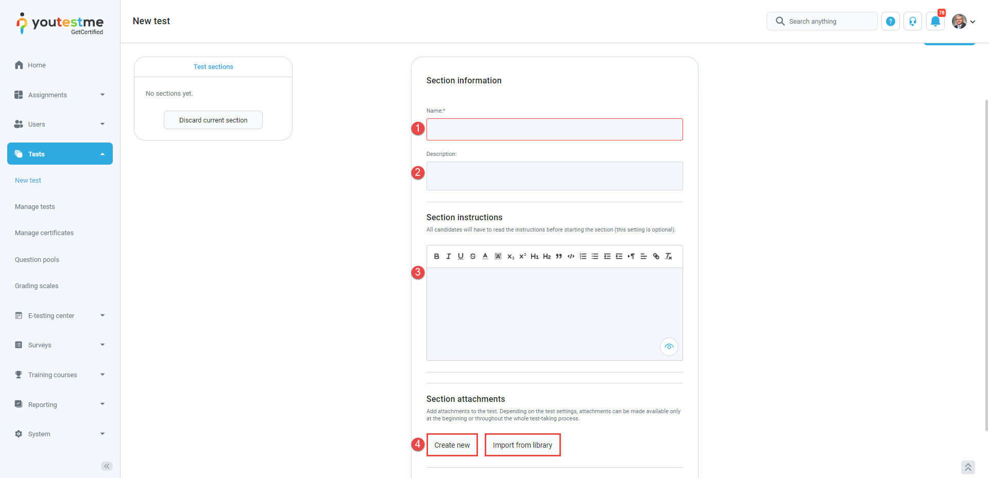Viewport: 989px width, 478px height.
Task: Insert a link in the editor toolbar
Action: pos(656,256)
